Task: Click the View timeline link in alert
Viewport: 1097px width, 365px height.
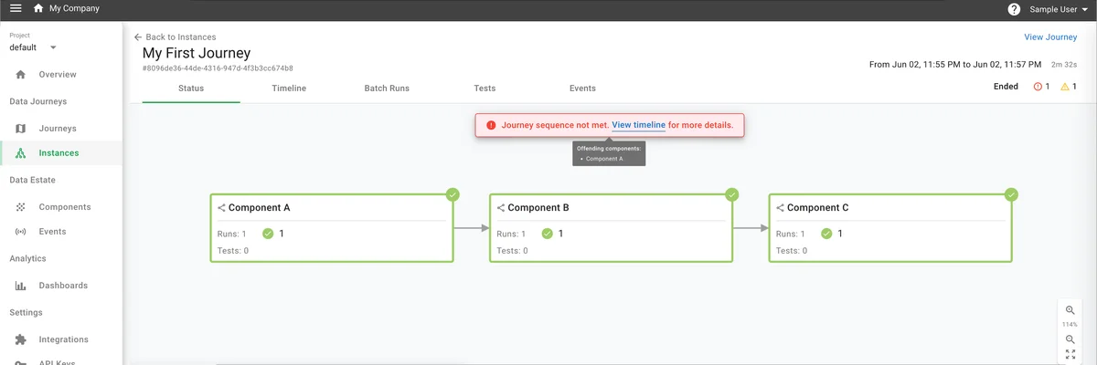Action: point(638,125)
